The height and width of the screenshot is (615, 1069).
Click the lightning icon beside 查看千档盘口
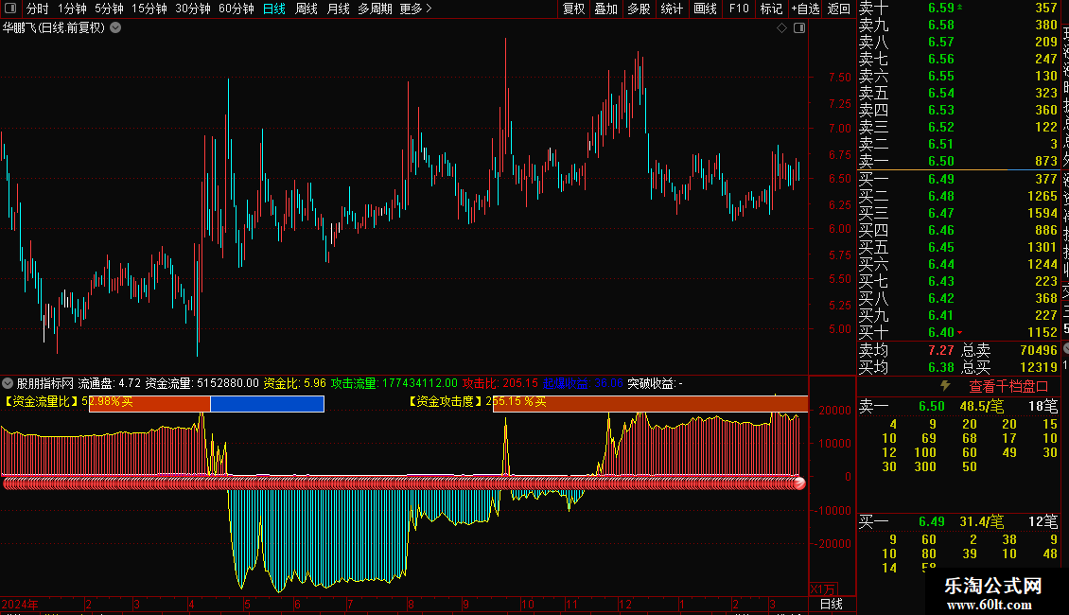(946, 386)
